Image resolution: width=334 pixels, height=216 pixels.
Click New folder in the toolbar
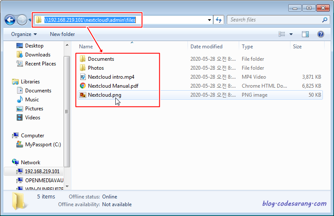(x=62, y=34)
